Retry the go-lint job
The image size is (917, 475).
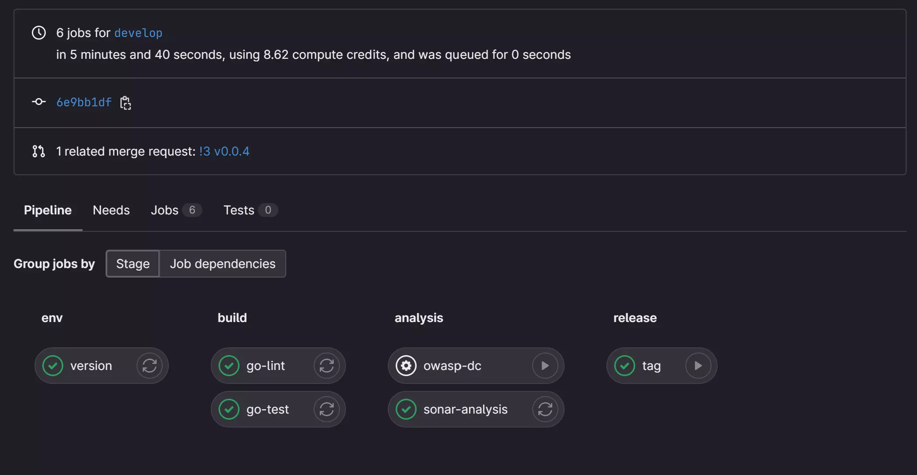(327, 366)
